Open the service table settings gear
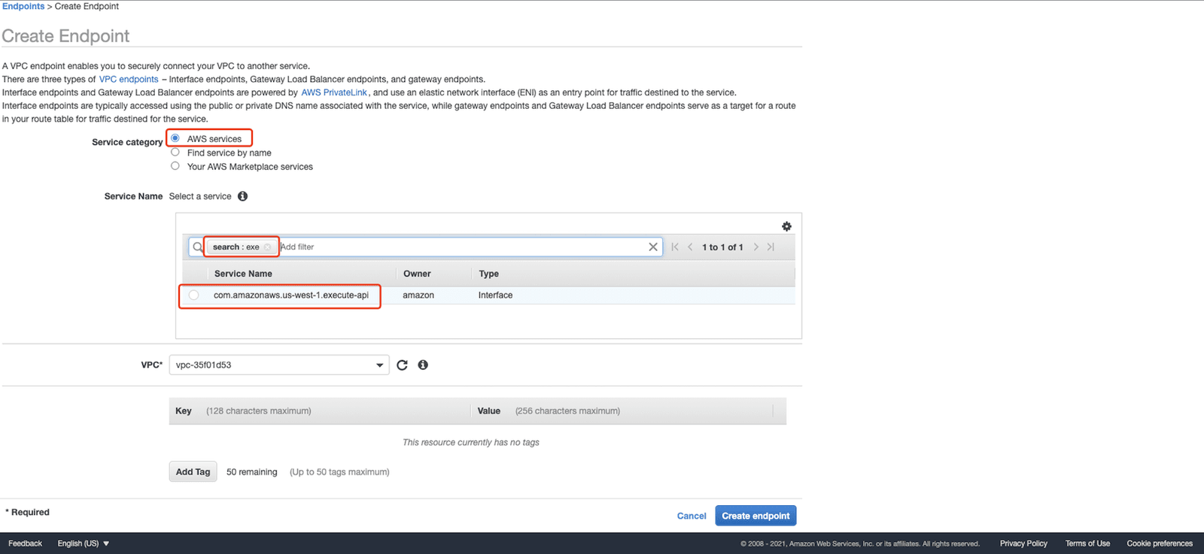Image resolution: width=1204 pixels, height=554 pixels. click(x=786, y=226)
